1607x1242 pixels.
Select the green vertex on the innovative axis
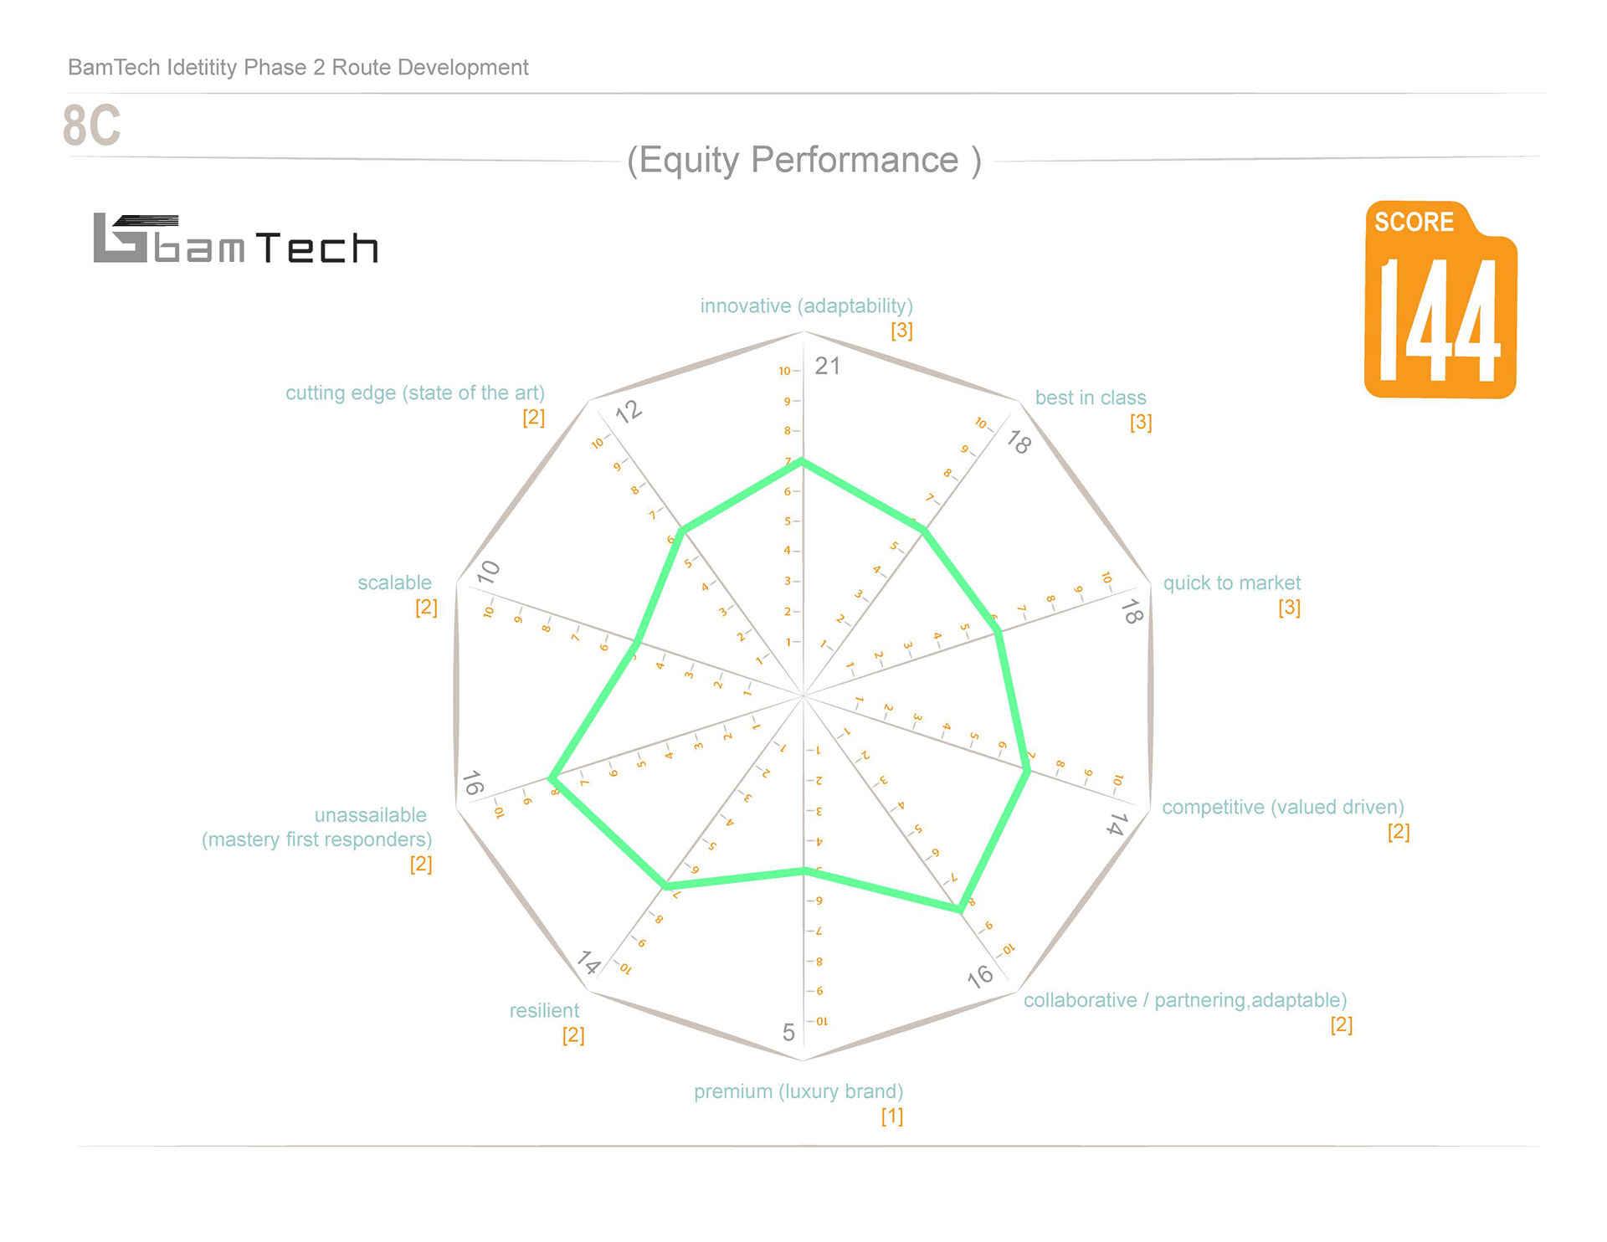(x=803, y=461)
